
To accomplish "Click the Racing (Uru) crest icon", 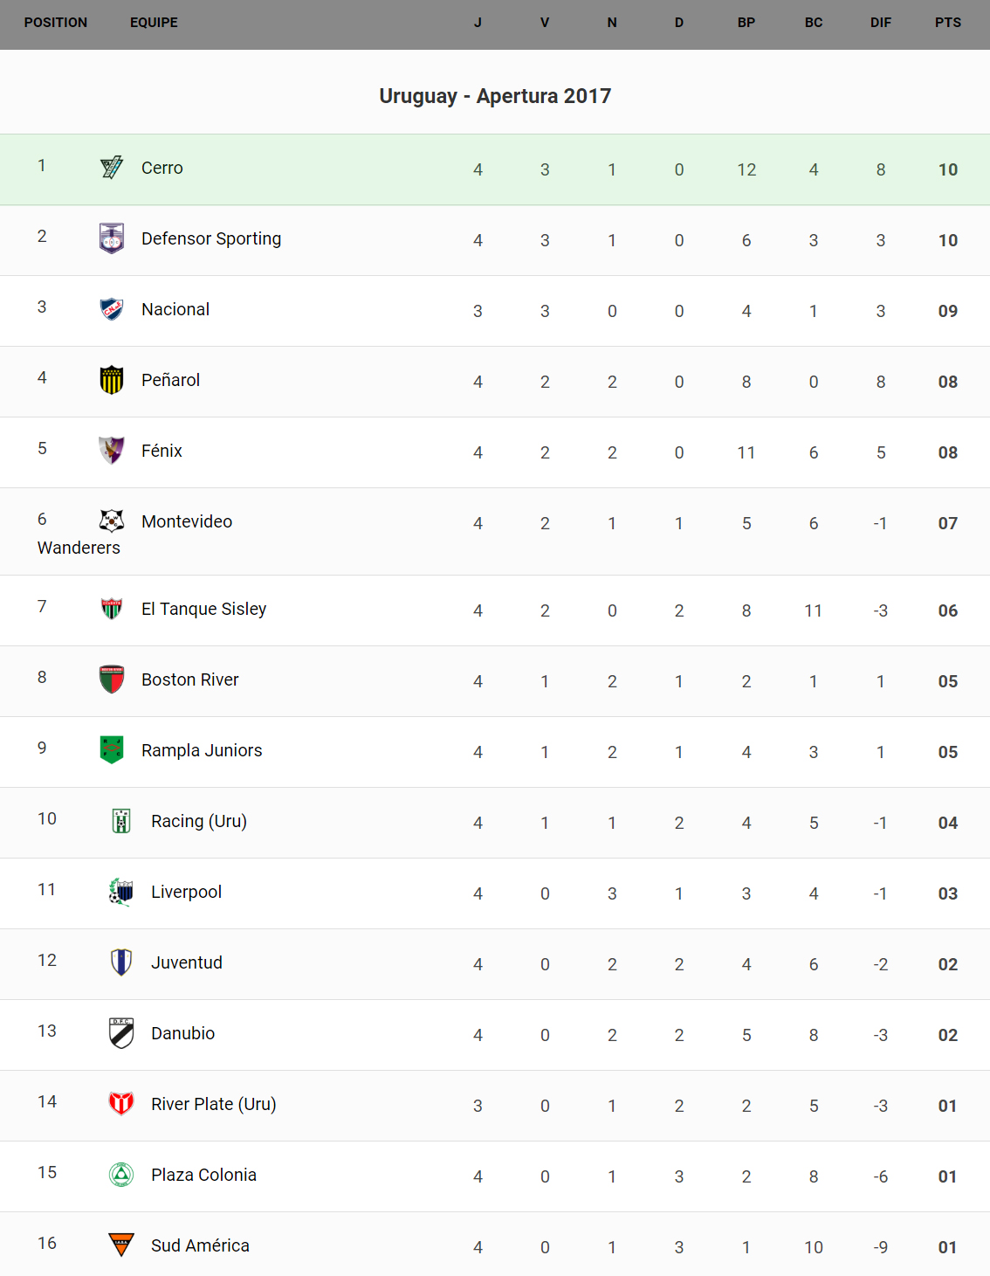I will [x=121, y=821].
